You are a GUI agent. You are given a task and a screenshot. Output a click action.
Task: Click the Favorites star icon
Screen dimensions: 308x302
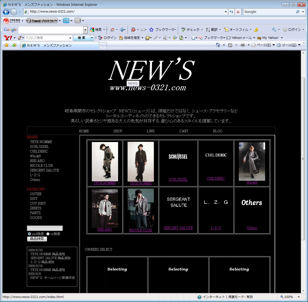point(7,45)
